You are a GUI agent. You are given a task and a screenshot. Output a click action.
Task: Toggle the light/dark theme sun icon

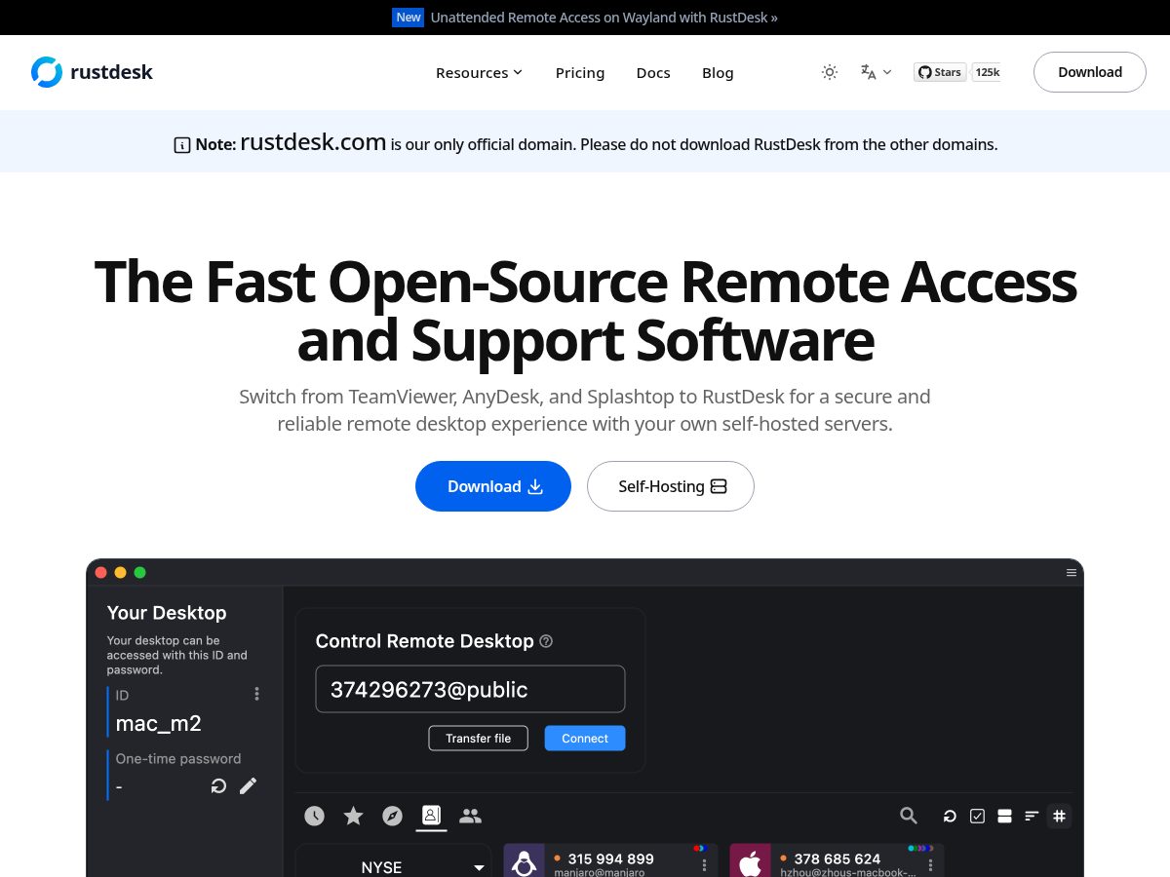click(830, 72)
